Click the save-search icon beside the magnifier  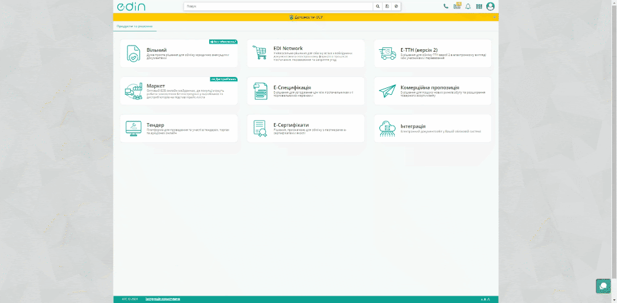[387, 6]
